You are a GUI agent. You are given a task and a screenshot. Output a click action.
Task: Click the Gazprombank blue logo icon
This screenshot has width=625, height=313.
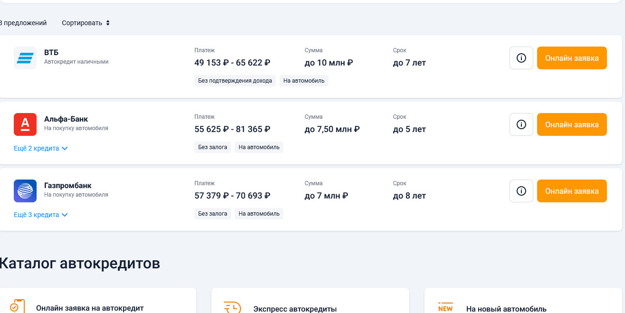[25, 191]
